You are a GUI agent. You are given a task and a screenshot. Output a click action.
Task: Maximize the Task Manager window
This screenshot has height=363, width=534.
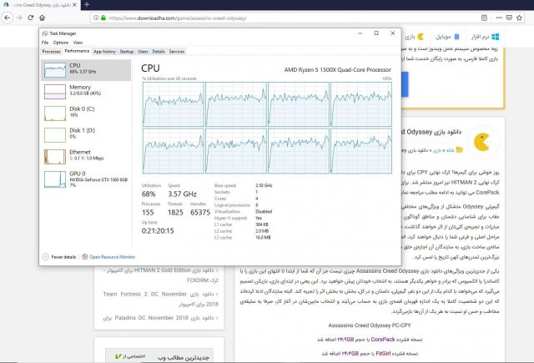pos(376,33)
